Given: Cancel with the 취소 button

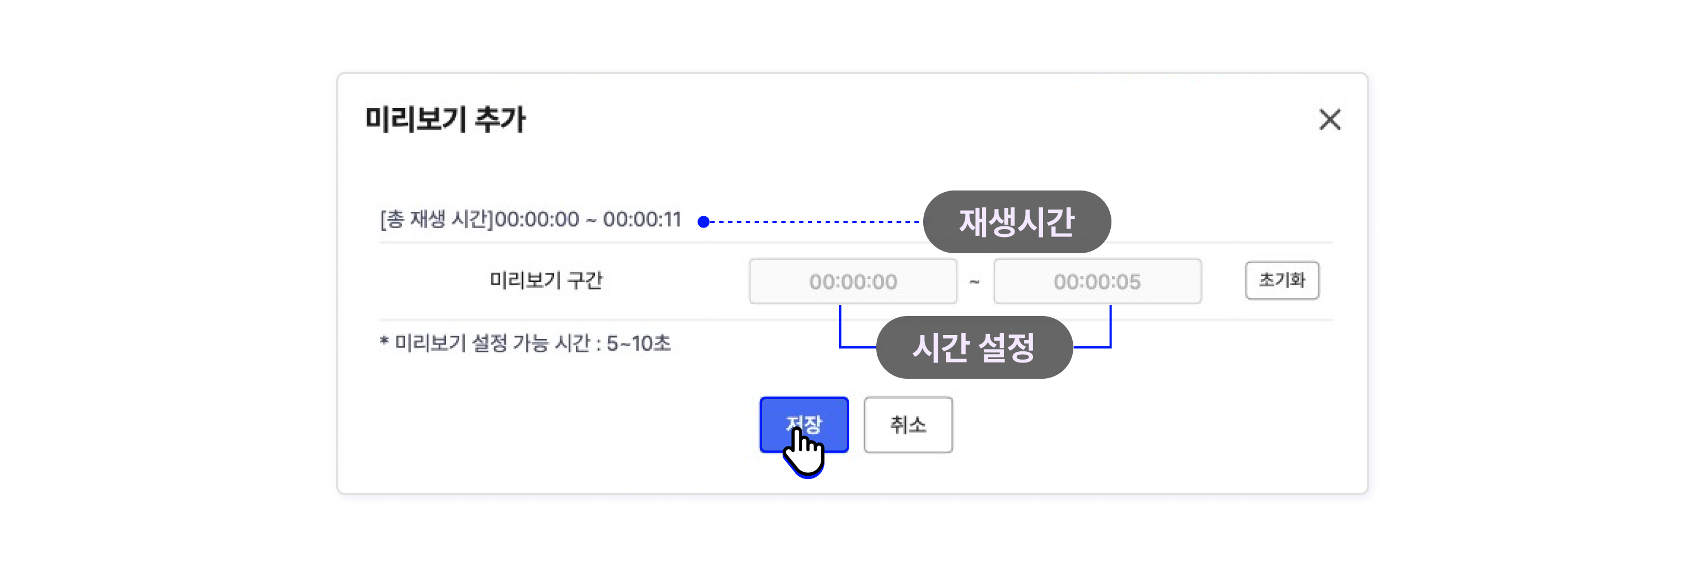Looking at the screenshot, I should [x=908, y=425].
